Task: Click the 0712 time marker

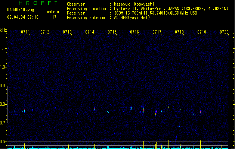Action: 45,32
